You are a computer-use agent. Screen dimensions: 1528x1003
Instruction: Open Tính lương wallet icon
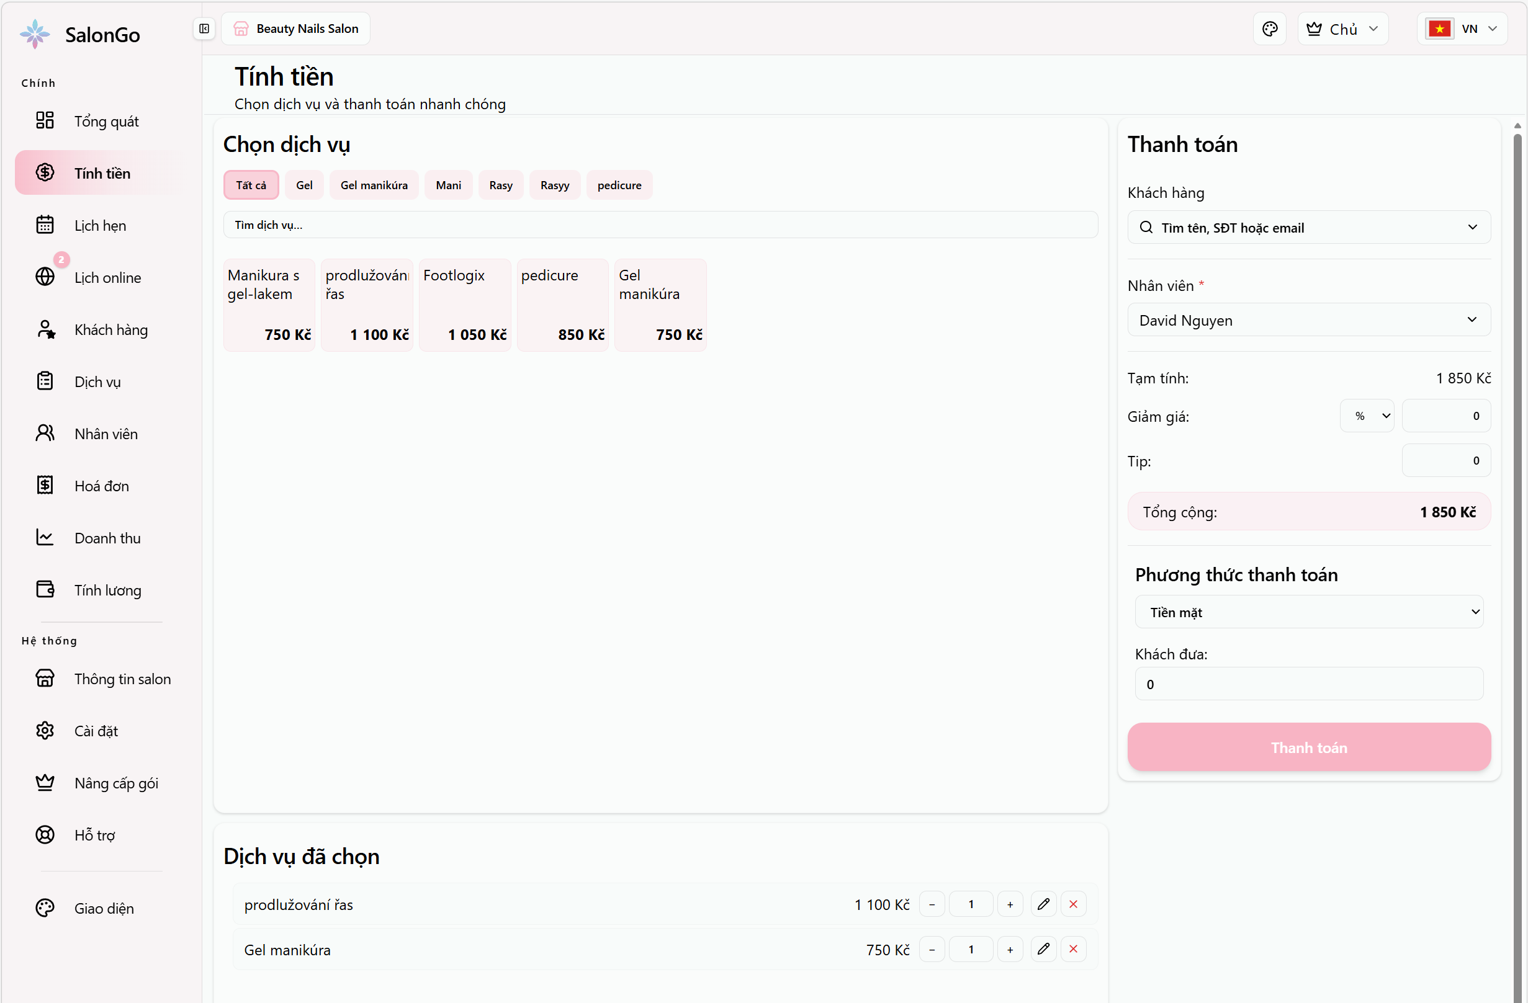tap(45, 590)
